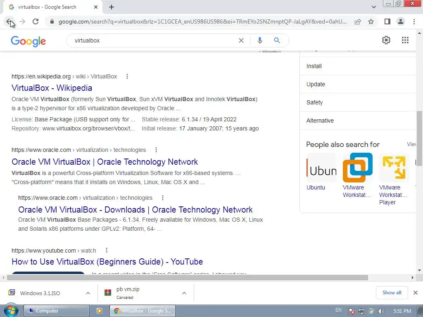The height and width of the screenshot is (317, 423).
Task: Expand the Update topic row
Action: click(358, 84)
